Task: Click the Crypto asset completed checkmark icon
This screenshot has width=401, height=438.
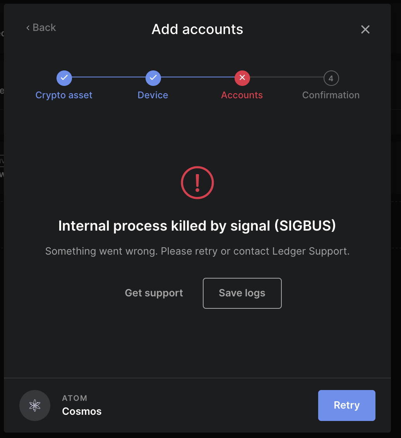Action: 64,78
